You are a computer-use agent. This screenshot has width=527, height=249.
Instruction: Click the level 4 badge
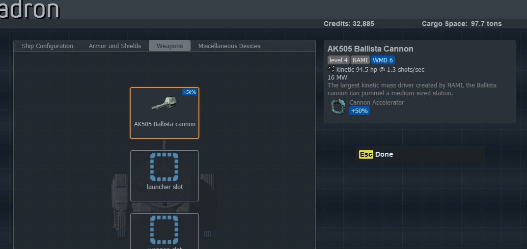pos(338,60)
